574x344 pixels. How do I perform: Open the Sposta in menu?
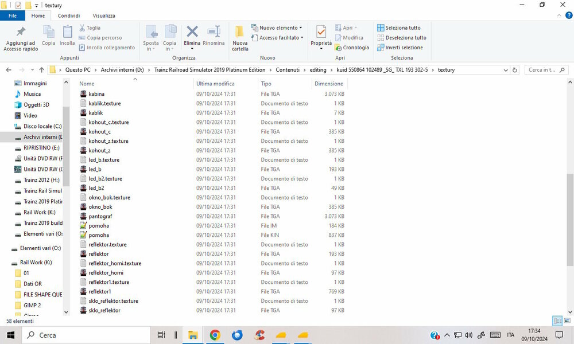[150, 38]
